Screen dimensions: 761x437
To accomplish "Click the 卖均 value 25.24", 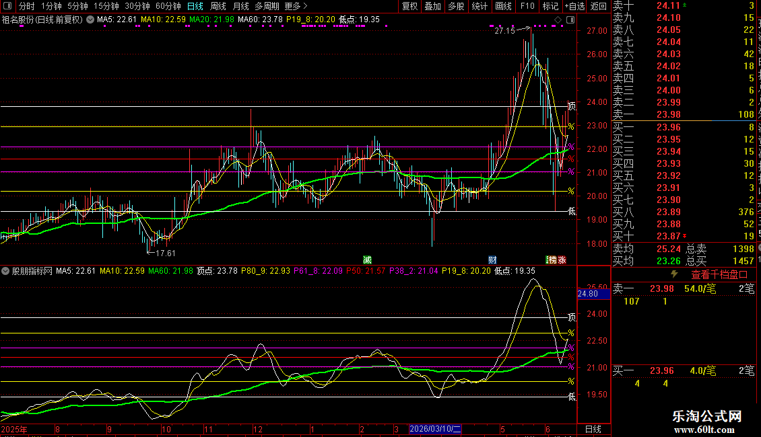I will [x=668, y=249].
